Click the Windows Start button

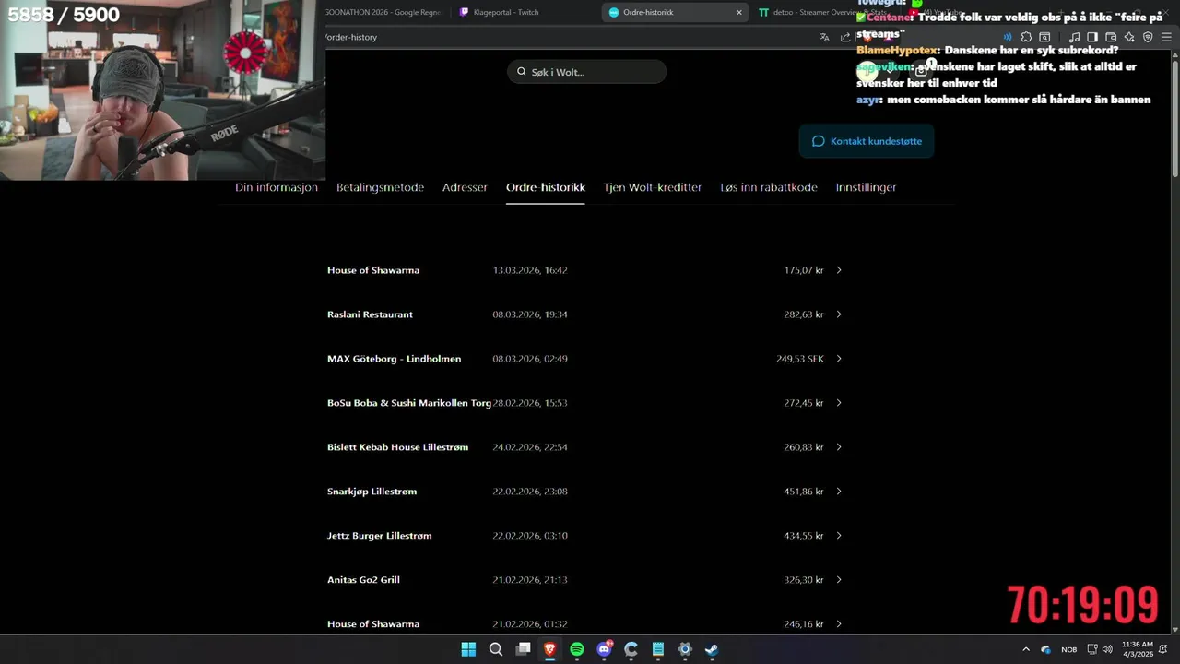(x=468, y=649)
